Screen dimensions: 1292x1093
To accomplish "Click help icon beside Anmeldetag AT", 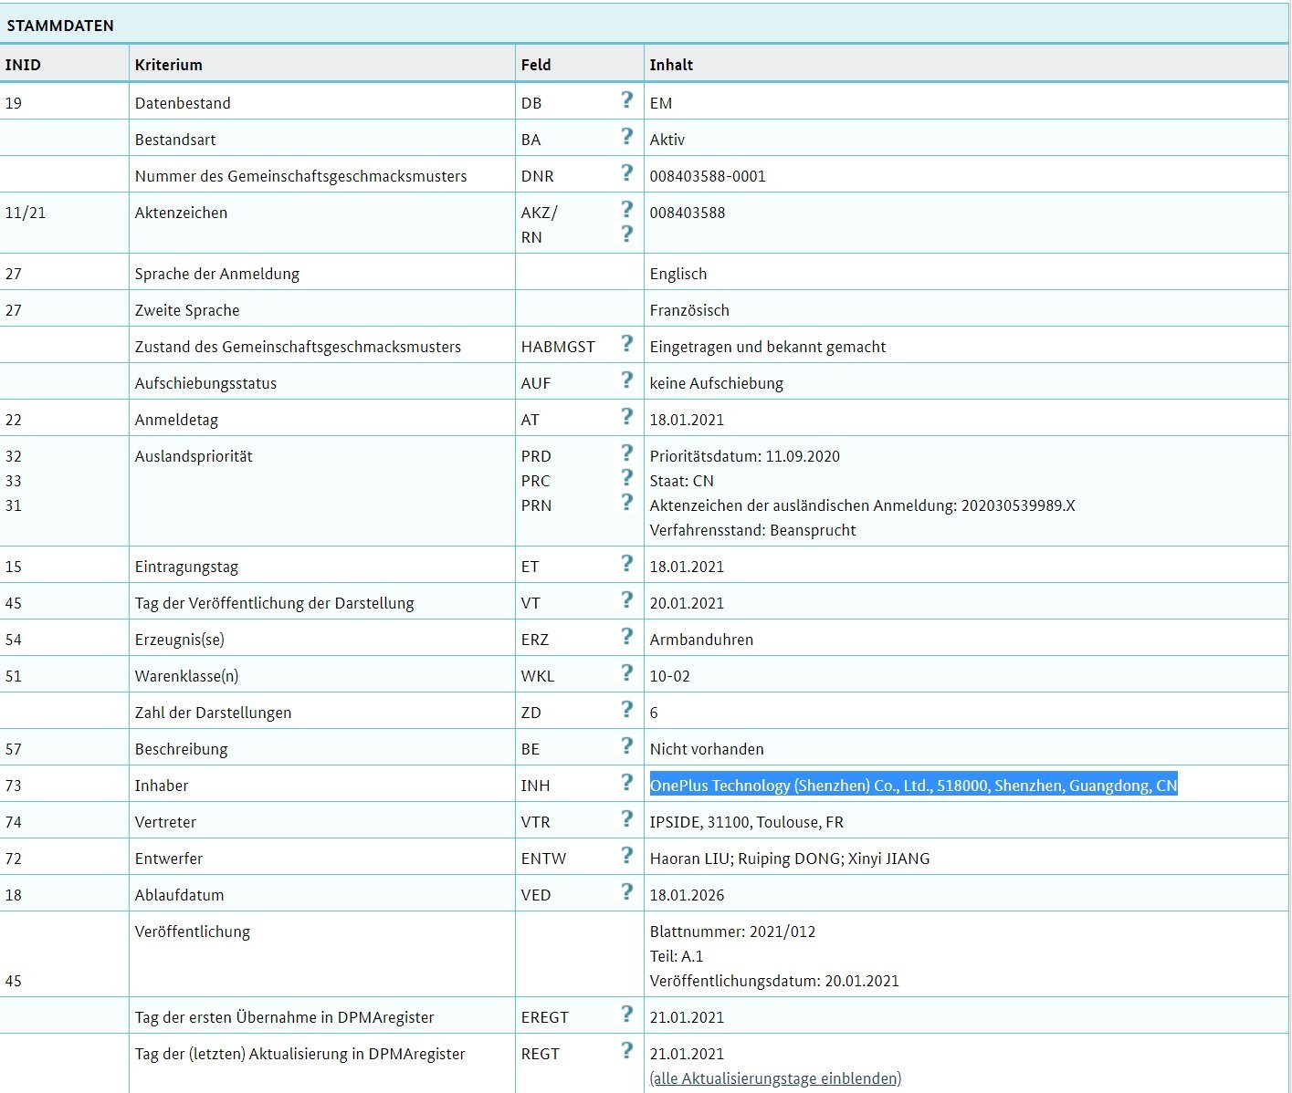I will 626,416.
